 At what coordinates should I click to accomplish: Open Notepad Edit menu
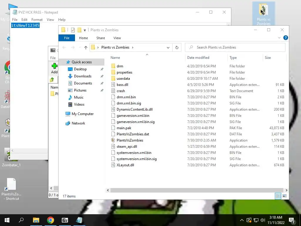pos(24,20)
